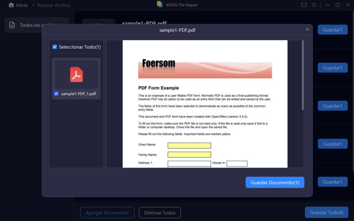Open the feedback chat icon in title bar
This screenshot has height=221, width=354.
point(304,5)
